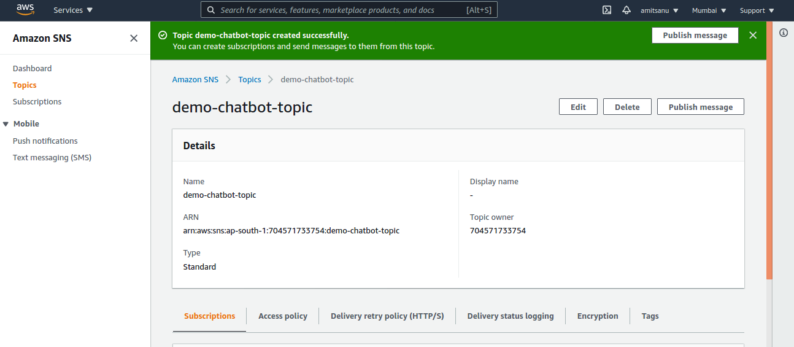Click the Topic owner value 704571733754
The width and height of the screenshot is (794, 347).
498,231
